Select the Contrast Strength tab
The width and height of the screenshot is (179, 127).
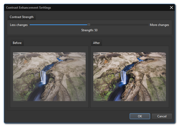[21, 17]
